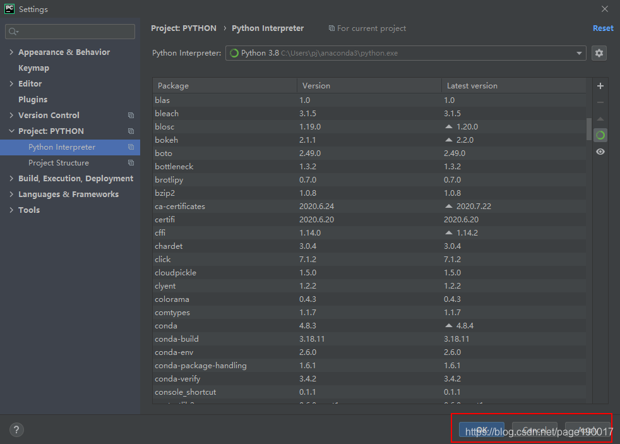Select the clyent package row
The width and height of the screenshot is (620, 444).
point(369,286)
